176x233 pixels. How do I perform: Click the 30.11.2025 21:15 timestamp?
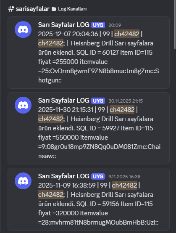click(x=126, y=101)
